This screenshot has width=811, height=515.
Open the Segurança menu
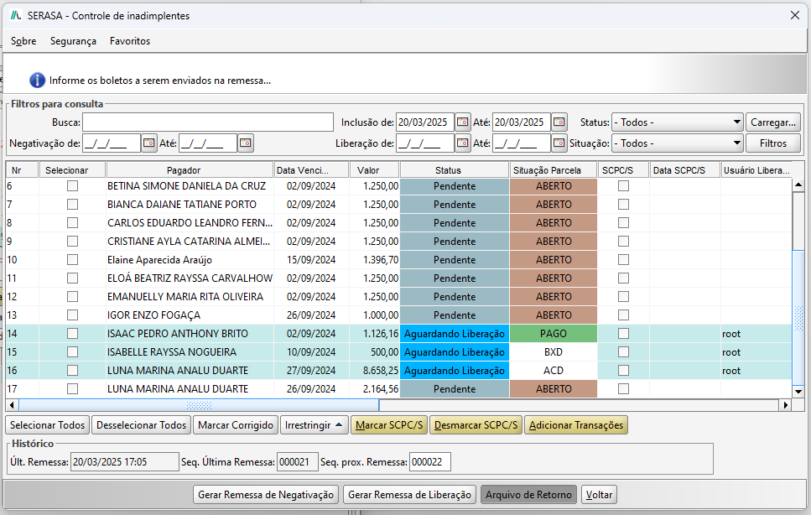(73, 41)
